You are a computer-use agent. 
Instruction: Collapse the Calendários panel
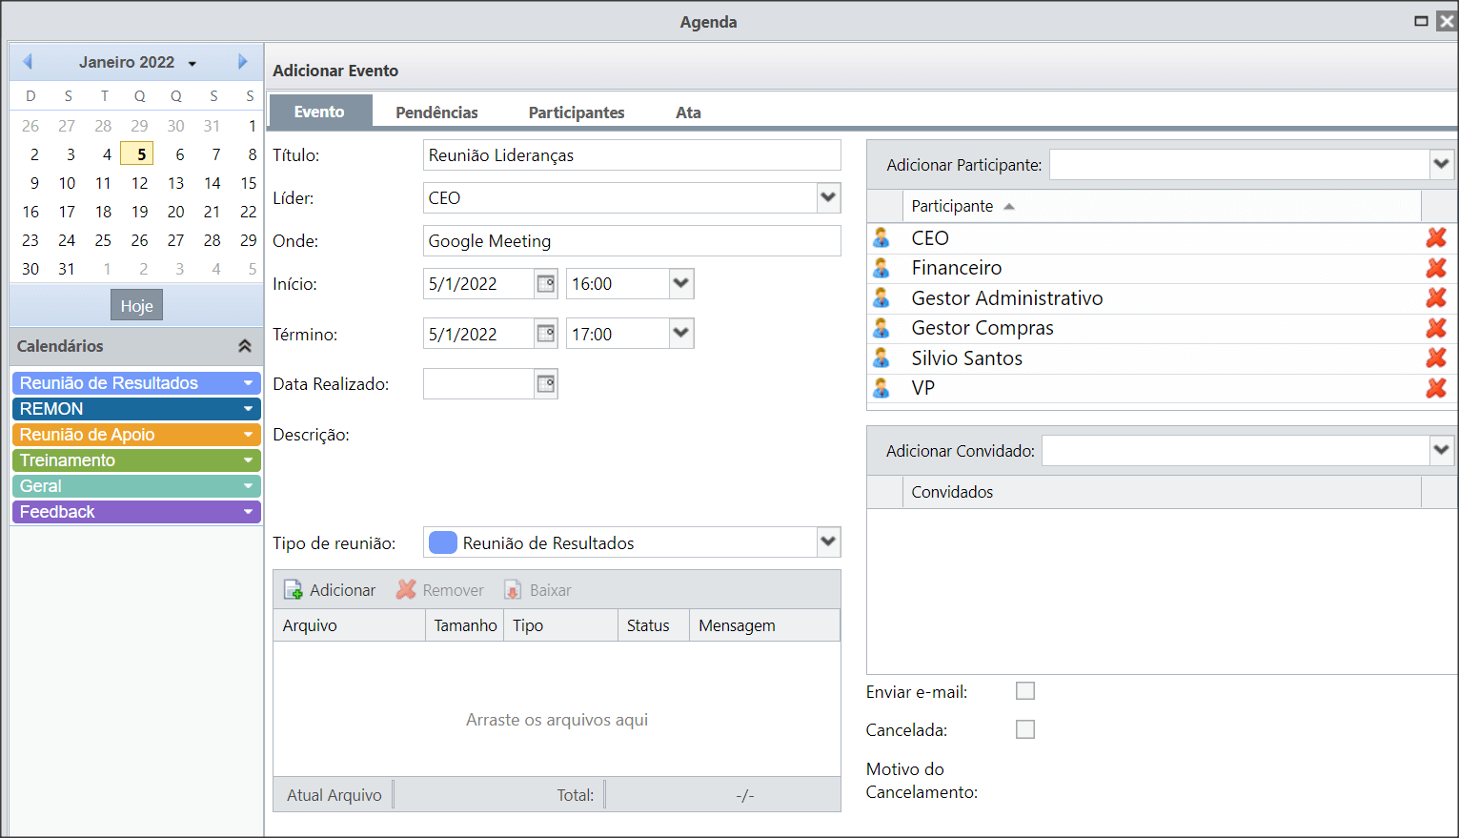(x=245, y=346)
